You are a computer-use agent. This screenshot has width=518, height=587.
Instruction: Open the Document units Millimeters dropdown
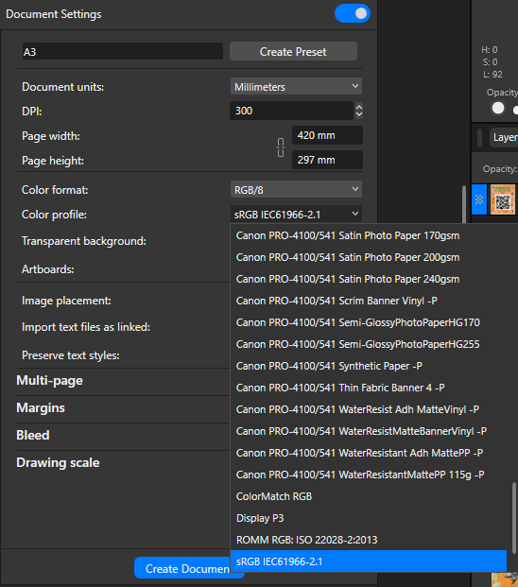click(296, 86)
